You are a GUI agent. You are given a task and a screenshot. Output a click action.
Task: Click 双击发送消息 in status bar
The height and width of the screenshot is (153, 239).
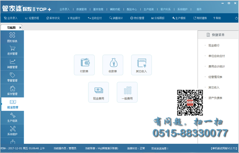coord(160,148)
